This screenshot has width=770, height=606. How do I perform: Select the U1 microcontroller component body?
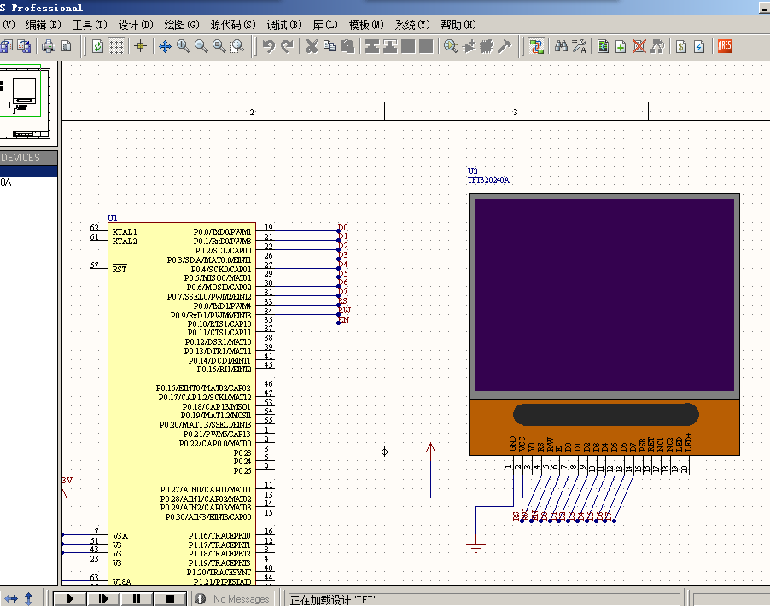point(182,403)
